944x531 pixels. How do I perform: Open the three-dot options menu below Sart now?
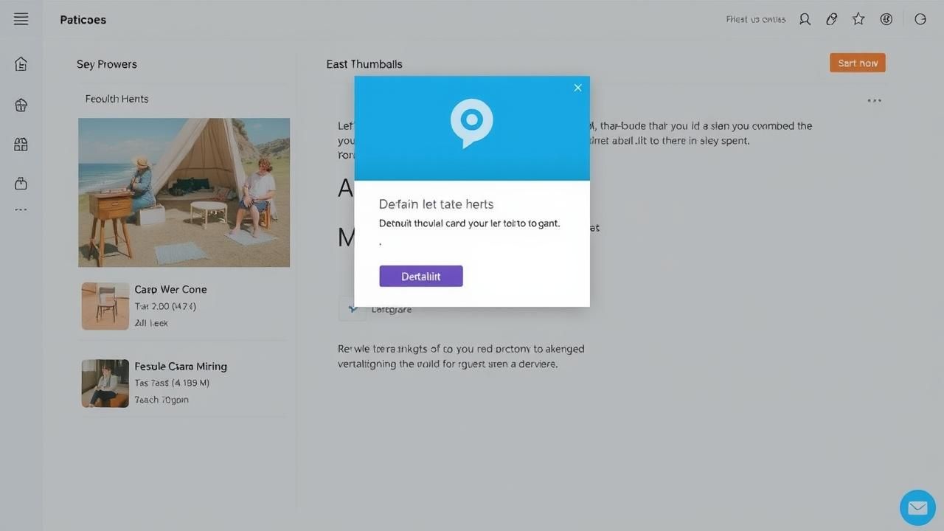click(x=874, y=100)
